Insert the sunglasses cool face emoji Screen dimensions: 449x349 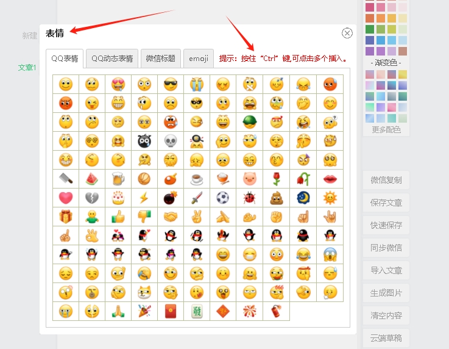tap(171, 84)
